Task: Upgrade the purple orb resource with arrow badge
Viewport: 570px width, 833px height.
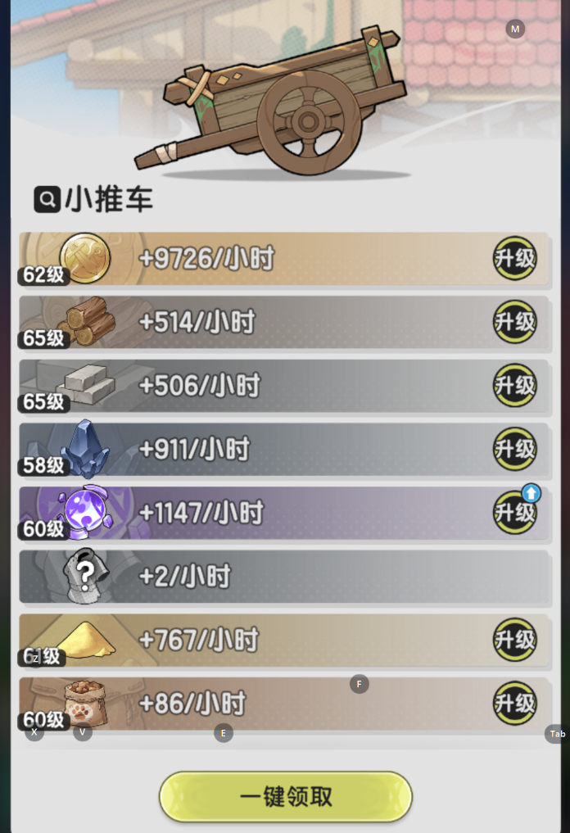Action: tap(514, 513)
